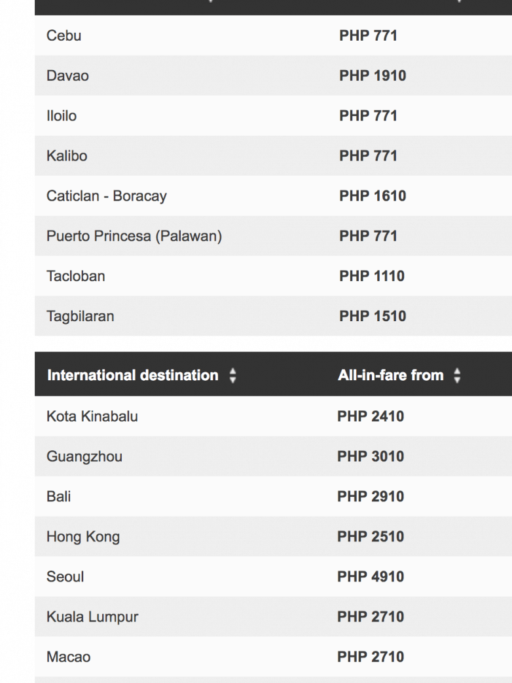Image resolution: width=512 pixels, height=683 pixels.
Task: Click the Davao fare PHP 1910
Action: click(x=373, y=75)
